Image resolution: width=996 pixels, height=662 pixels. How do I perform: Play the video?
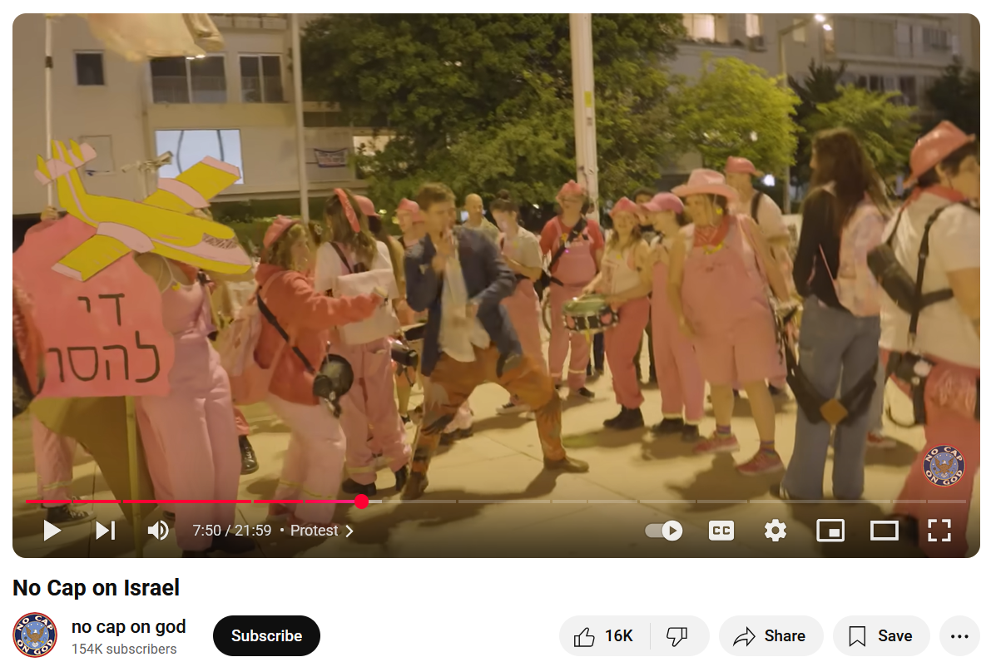click(x=52, y=530)
